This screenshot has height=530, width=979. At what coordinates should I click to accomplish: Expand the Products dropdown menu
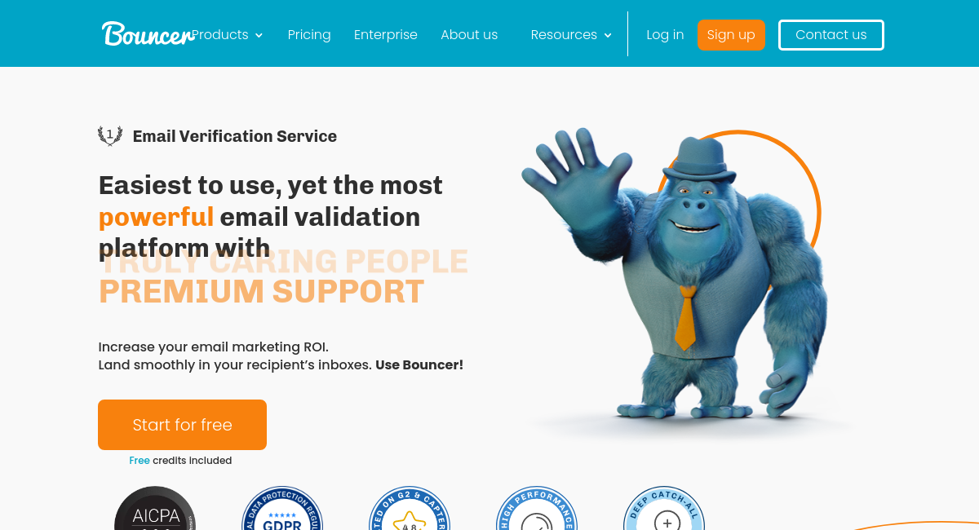[228, 35]
